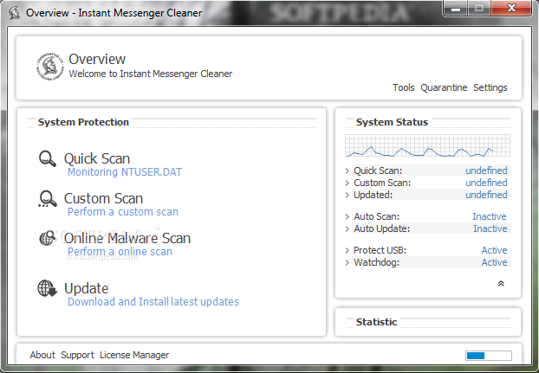
Task: Click the Online Malware Scan globe icon
Action: coord(48,238)
